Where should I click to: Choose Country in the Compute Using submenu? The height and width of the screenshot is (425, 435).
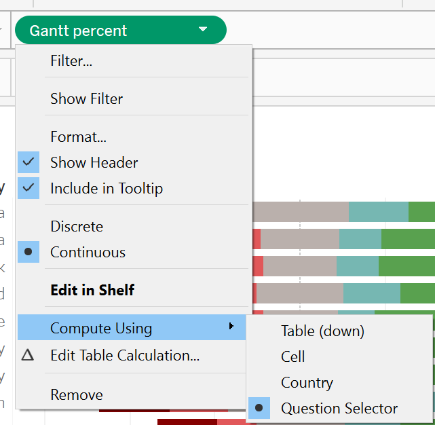[x=307, y=383]
